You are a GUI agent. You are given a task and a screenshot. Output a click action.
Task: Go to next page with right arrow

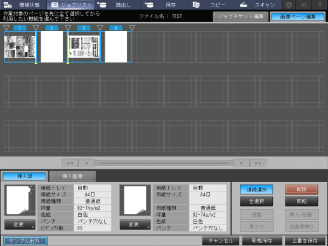pos(242,163)
